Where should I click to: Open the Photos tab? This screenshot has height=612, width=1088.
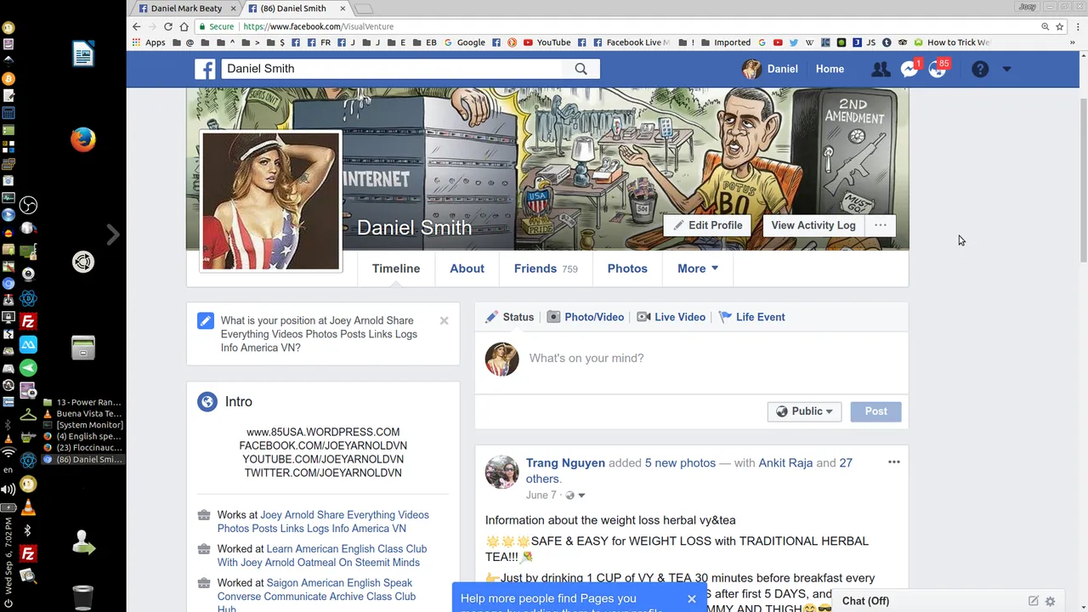627,269
